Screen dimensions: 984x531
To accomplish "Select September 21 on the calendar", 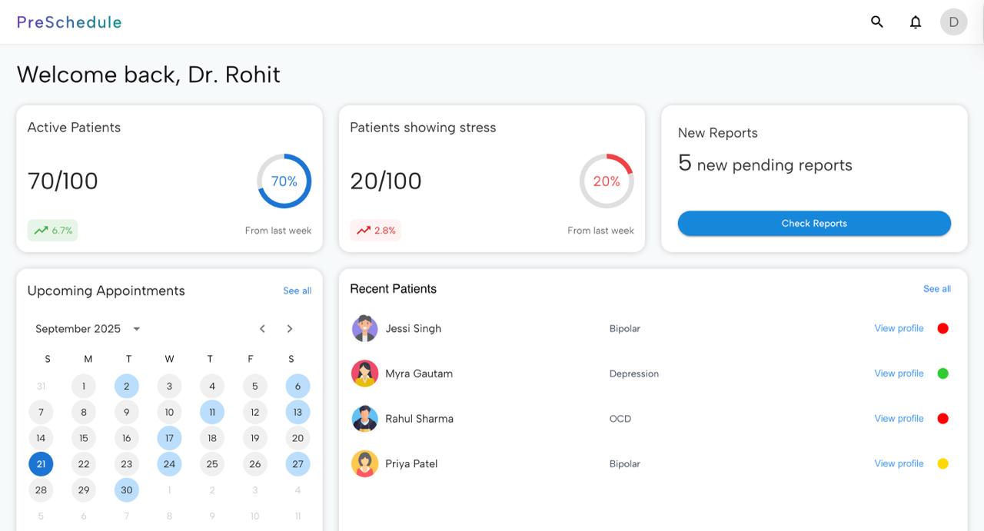I will click(x=41, y=463).
